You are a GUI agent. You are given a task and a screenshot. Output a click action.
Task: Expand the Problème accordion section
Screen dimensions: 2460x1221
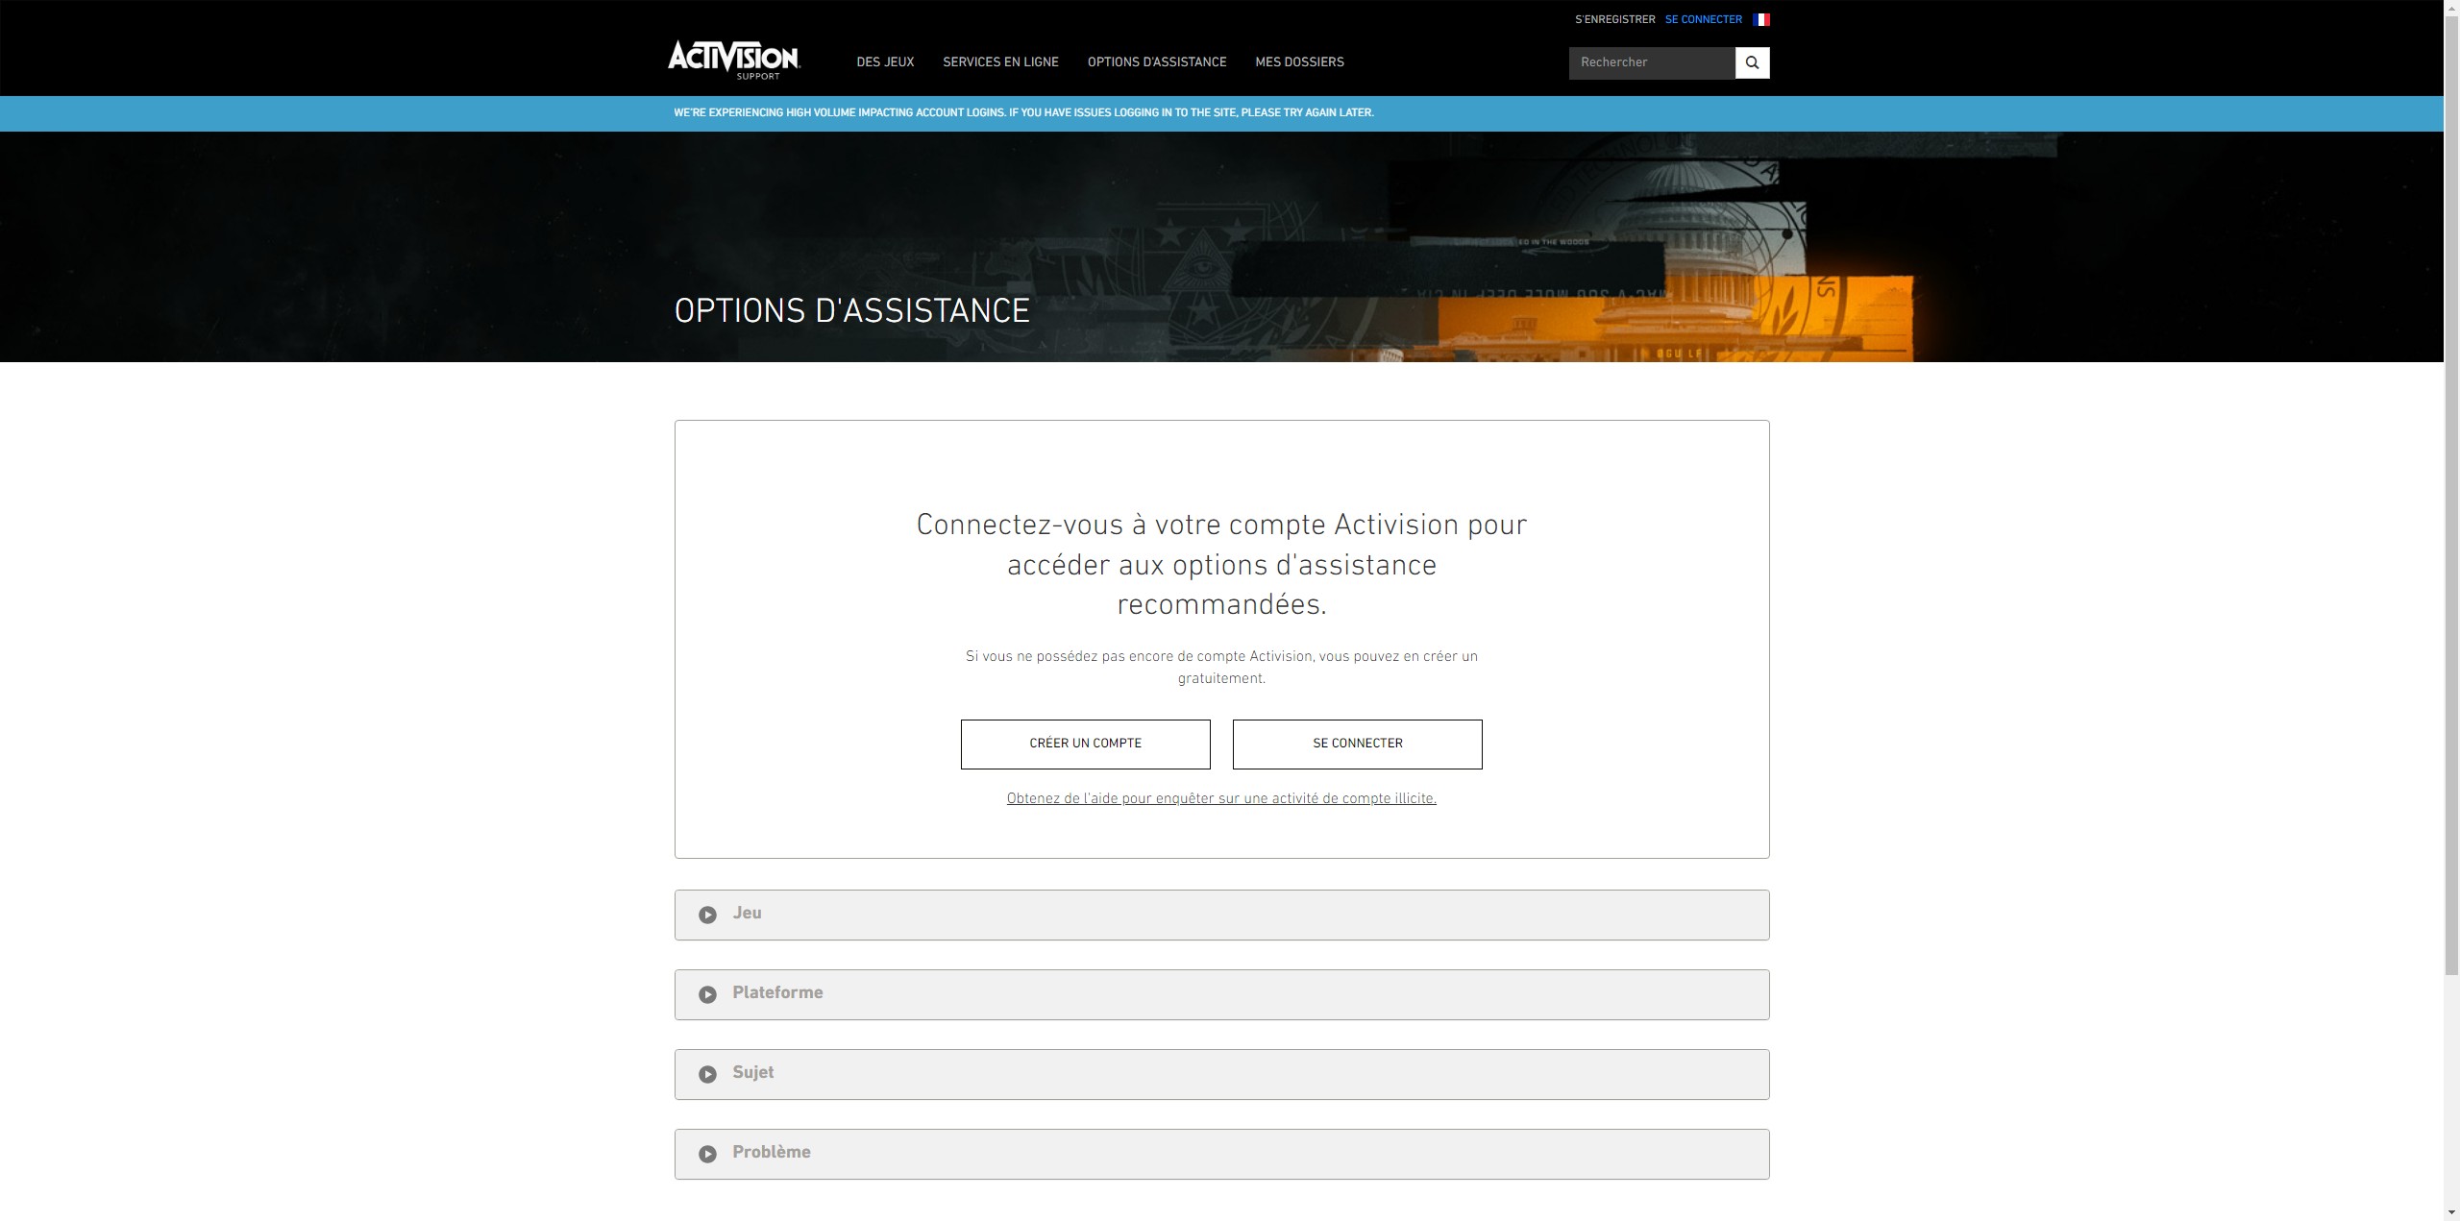tap(1220, 1154)
